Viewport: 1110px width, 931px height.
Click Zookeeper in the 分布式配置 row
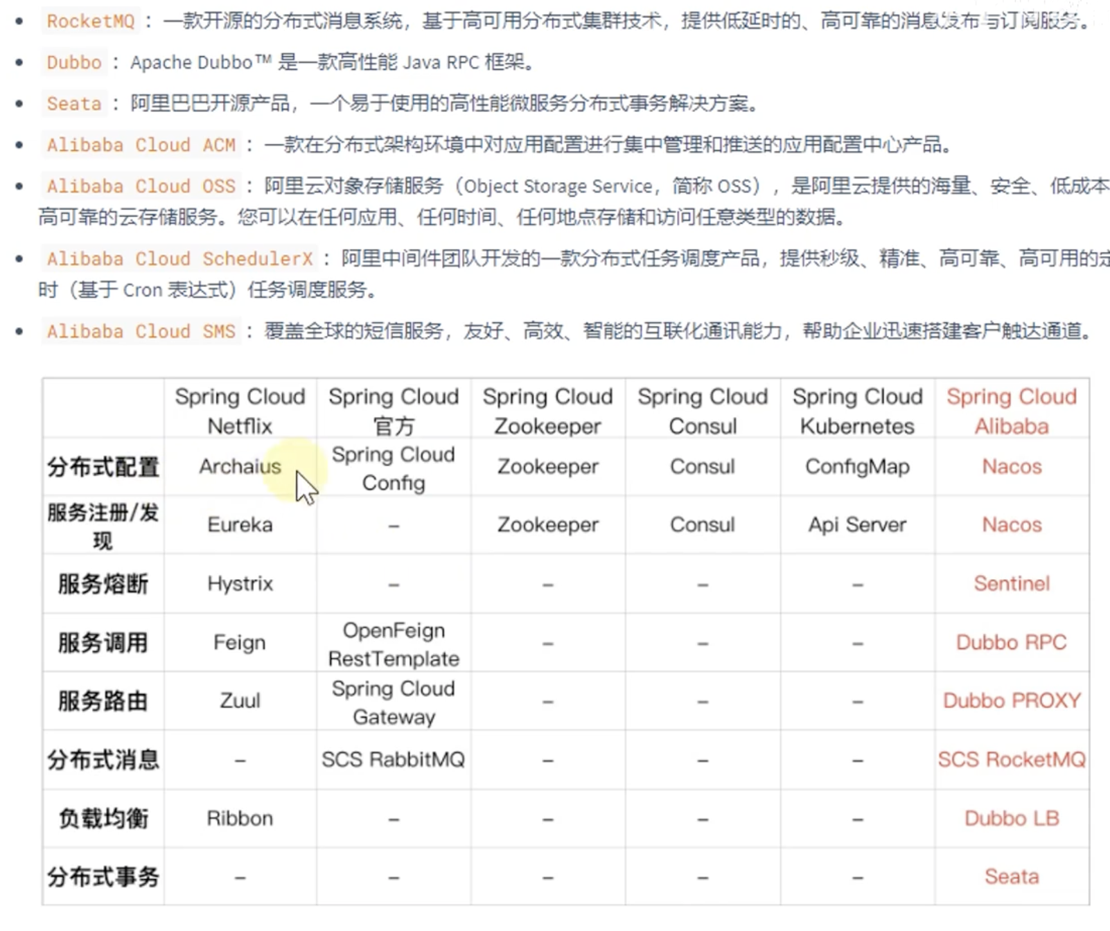point(547,467)
